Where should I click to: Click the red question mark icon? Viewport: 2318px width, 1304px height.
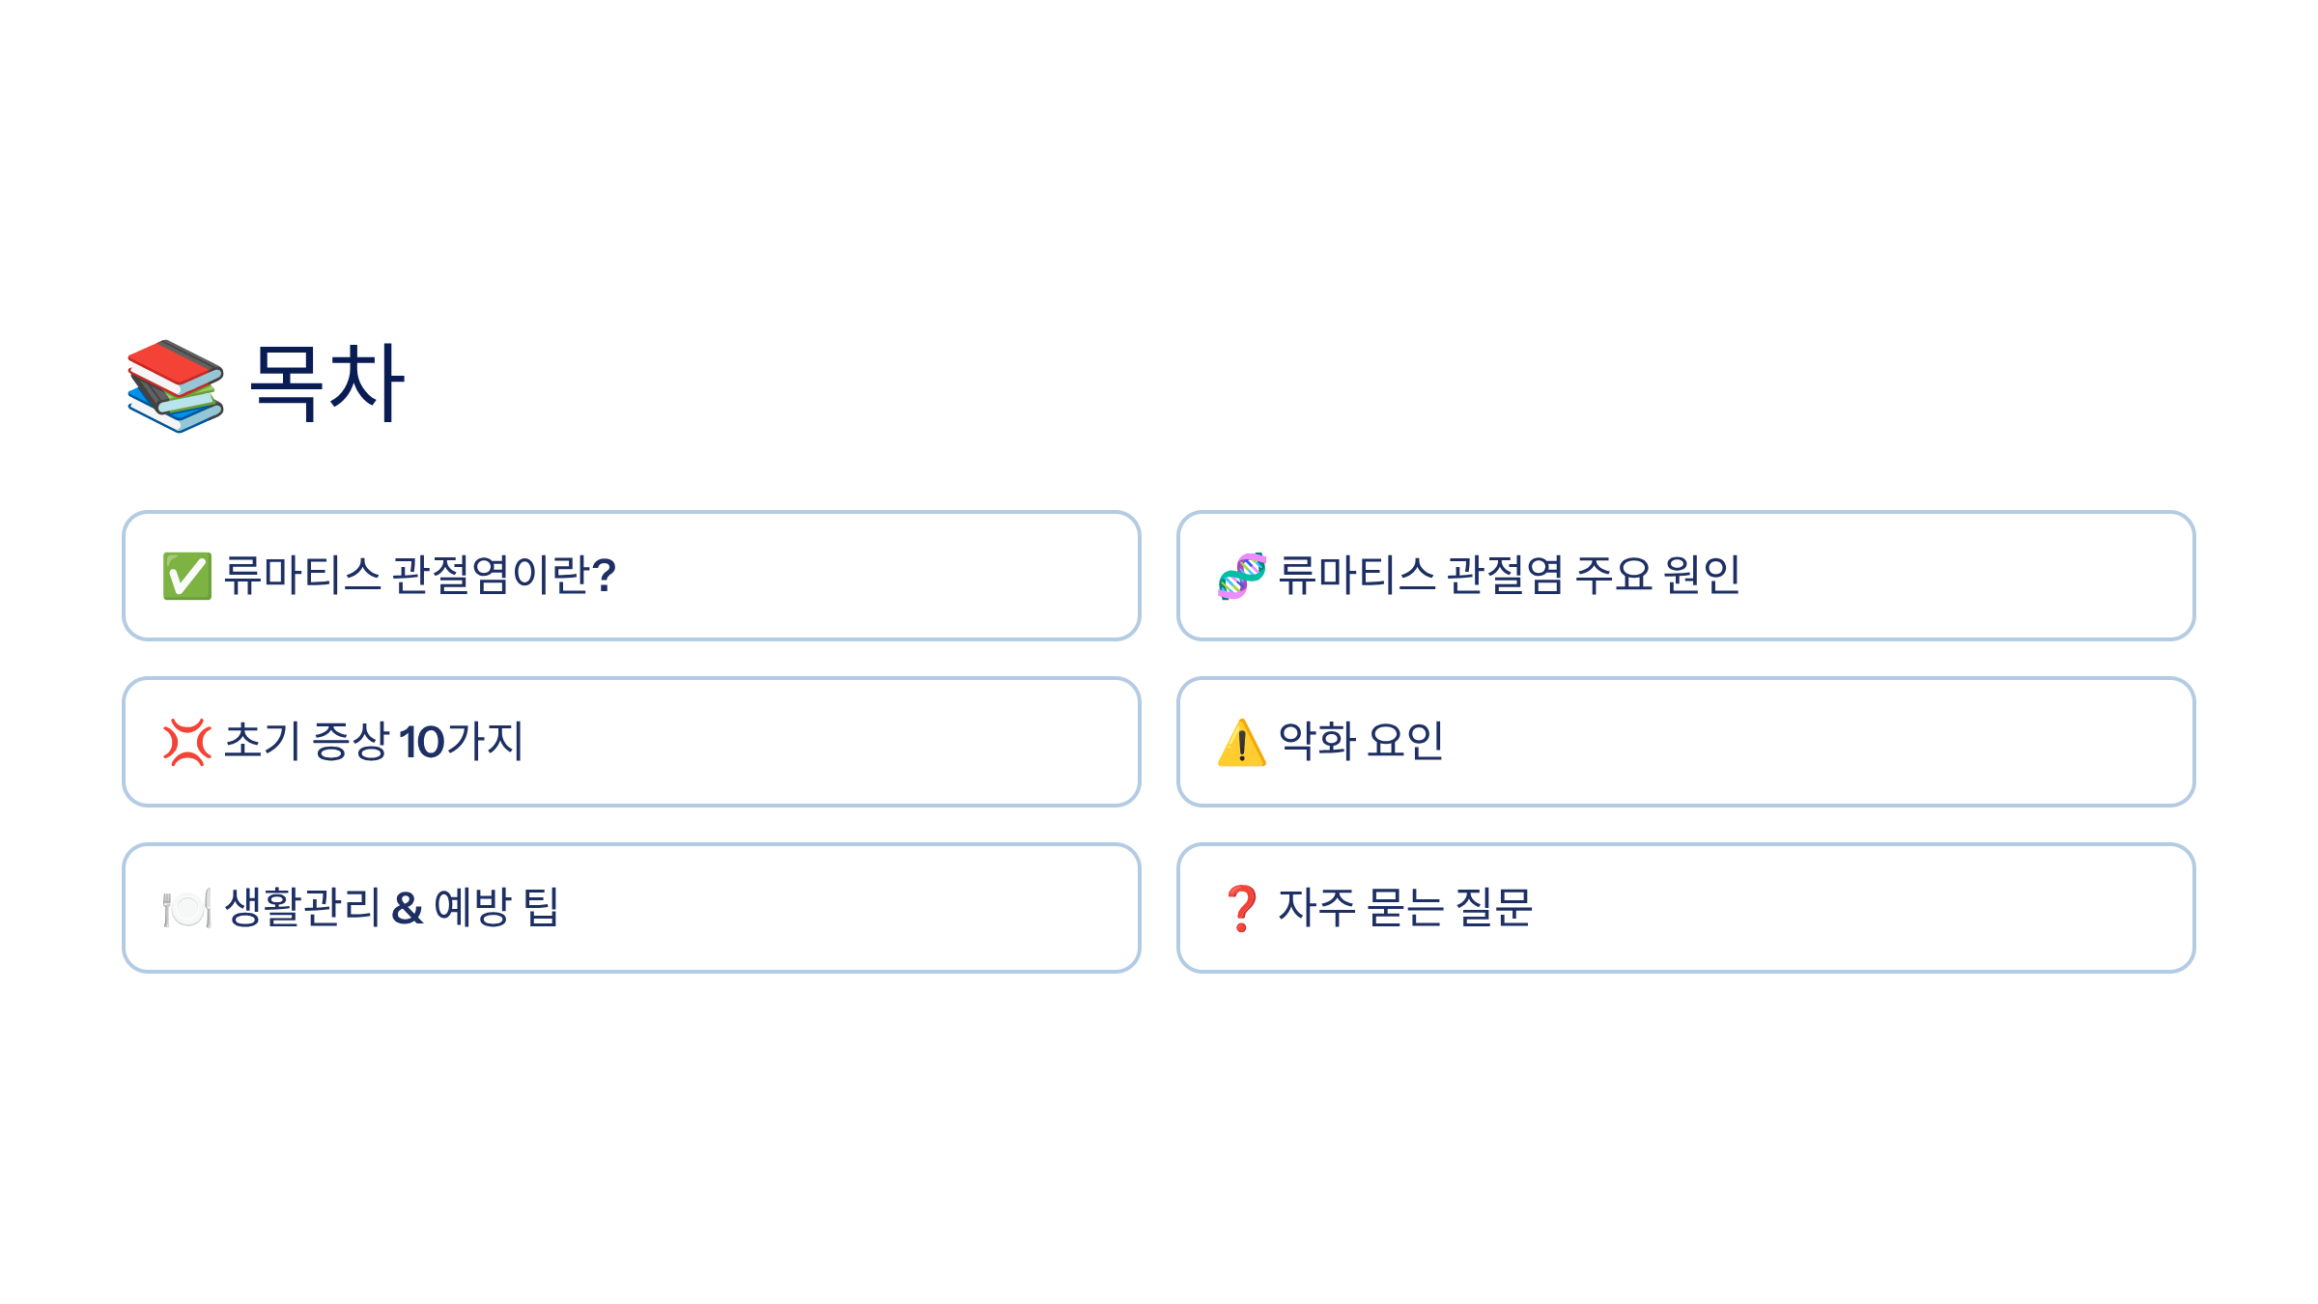[x=1242, y=908]
